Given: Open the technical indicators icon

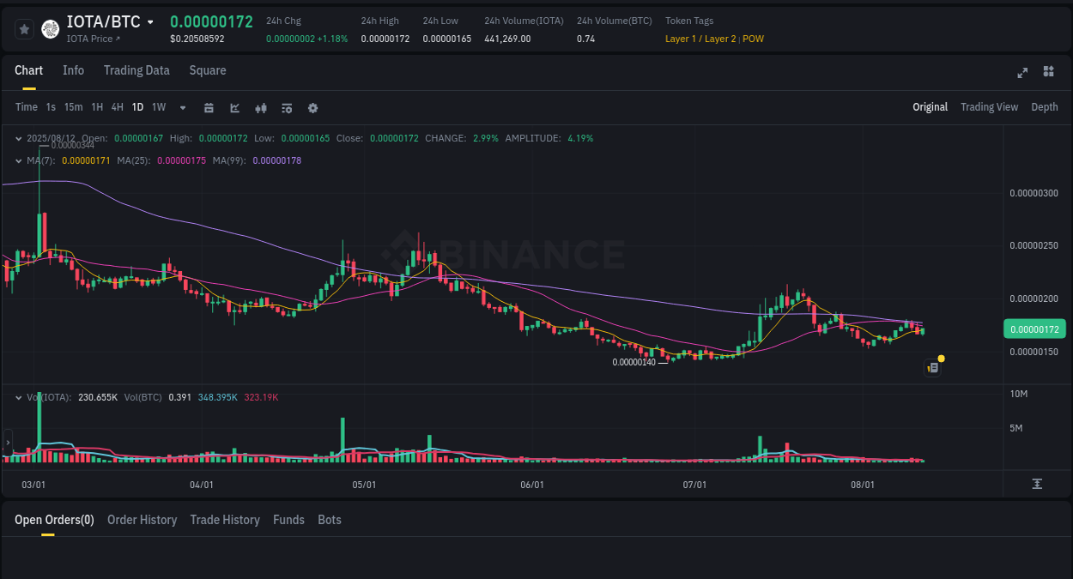Looking at the screenshot, I should [x=260, y=107].
